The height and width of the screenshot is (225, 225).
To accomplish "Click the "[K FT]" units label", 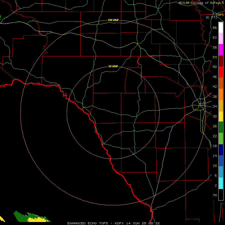I will (x=211, y=17).
